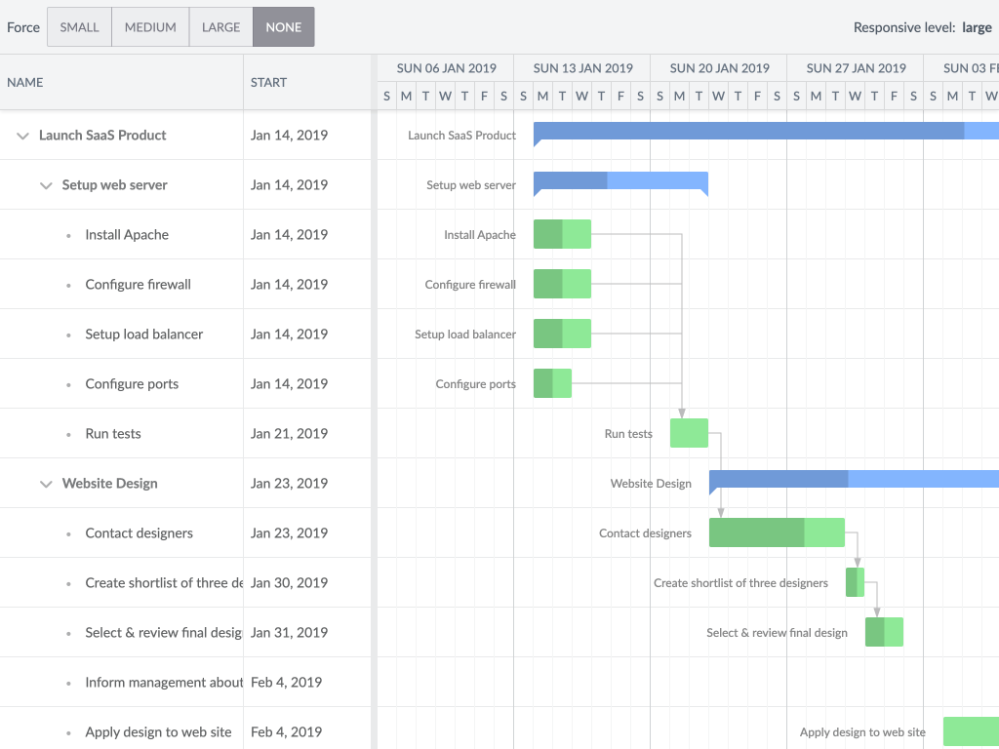This screenshot has width=999, height=749.
Task: Click the Launch SaaS Product summary bar
Action: pos(766,132)
